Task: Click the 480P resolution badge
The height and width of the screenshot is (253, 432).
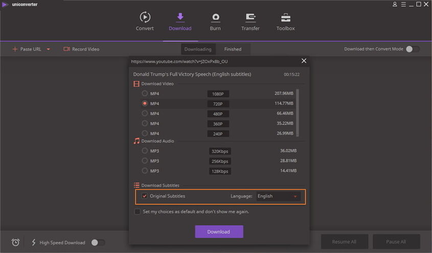Action: tap(218, 113)
